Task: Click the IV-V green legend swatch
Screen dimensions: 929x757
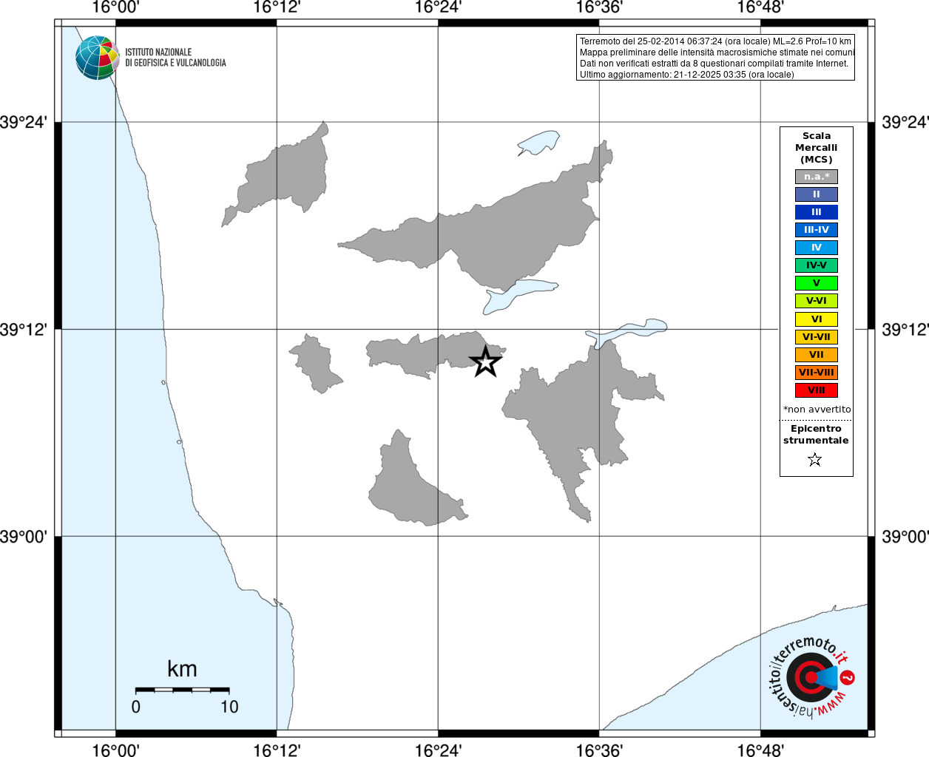Action: click(817, 265)
